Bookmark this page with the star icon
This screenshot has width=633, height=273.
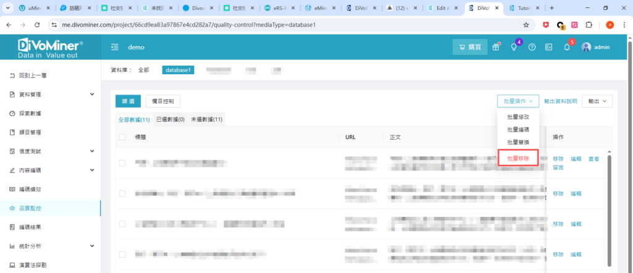point(526,25)
